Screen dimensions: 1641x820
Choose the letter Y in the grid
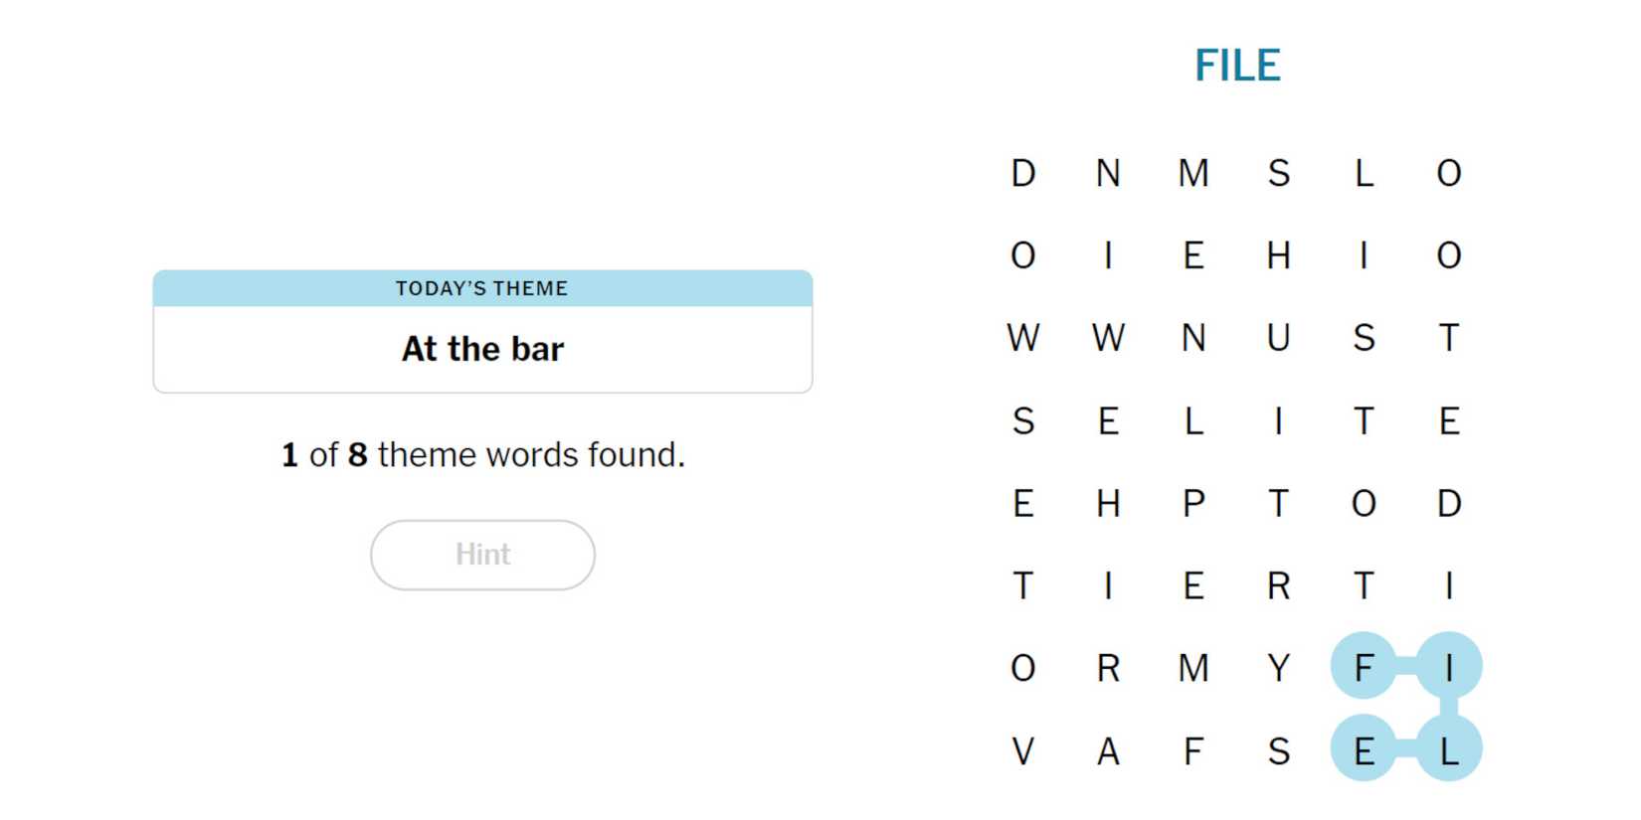coord(1278,668)
